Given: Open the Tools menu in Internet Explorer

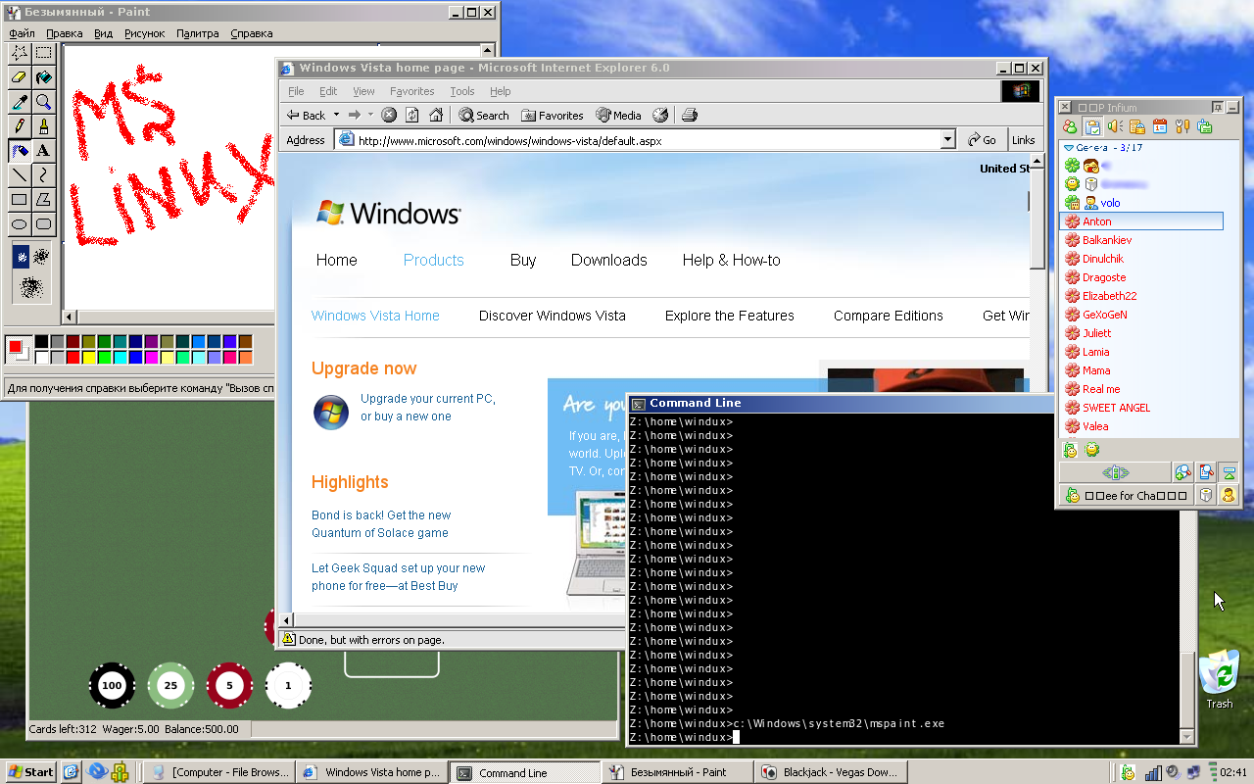Looking at the screenshot, I should 461,91.
